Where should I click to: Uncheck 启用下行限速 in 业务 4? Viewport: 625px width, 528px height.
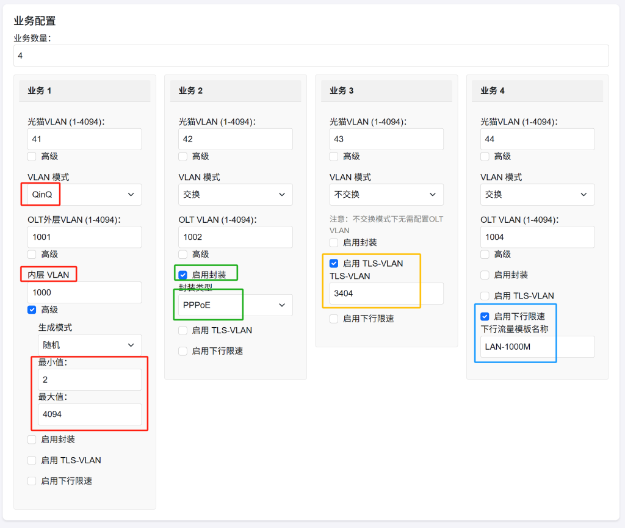click(485, 316)
